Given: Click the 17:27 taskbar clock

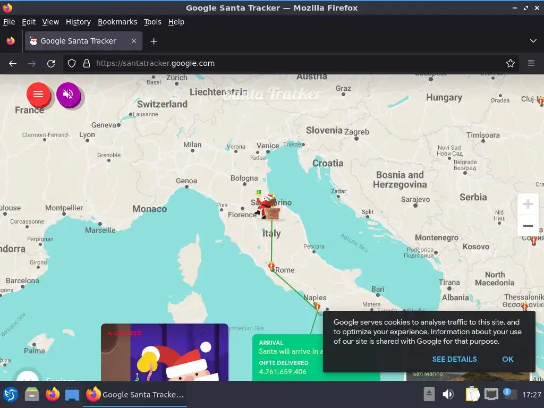Looking at the screenshot, I should tap(531, 395).
